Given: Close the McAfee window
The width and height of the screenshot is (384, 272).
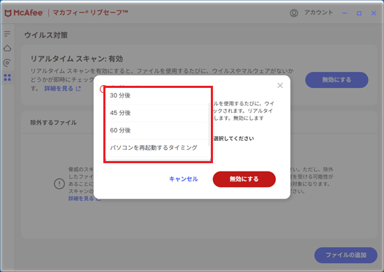Looking at the screenshot, I should (374, 13).
